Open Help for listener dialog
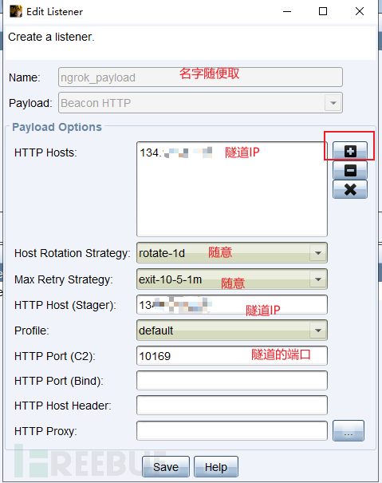Viewport: 382px width, 483px height. (x=216, y=467)
